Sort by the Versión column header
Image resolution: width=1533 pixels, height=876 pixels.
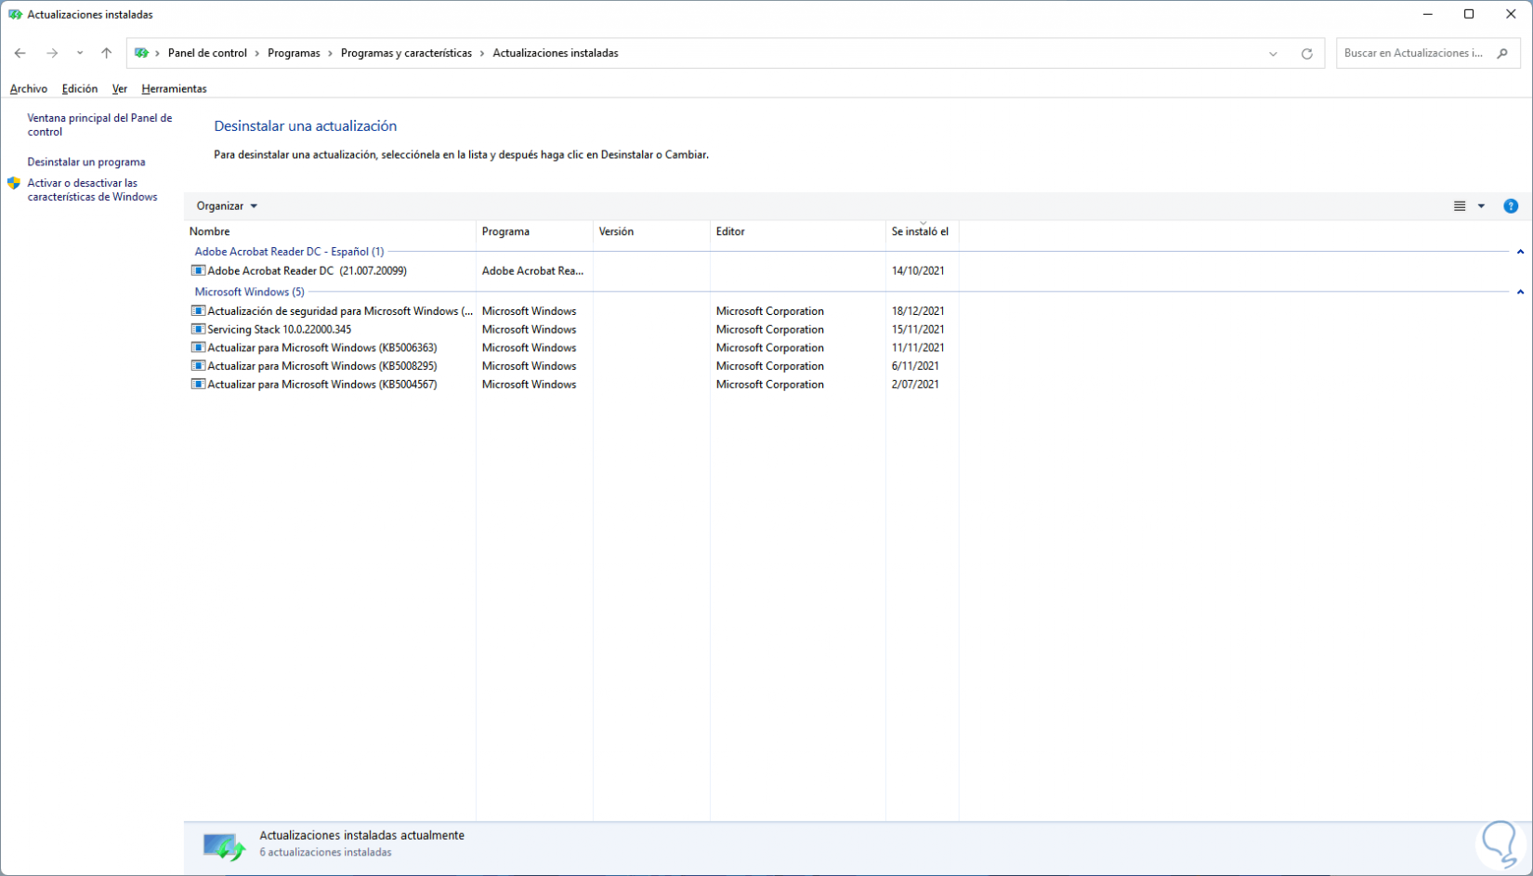click(651, 231)
